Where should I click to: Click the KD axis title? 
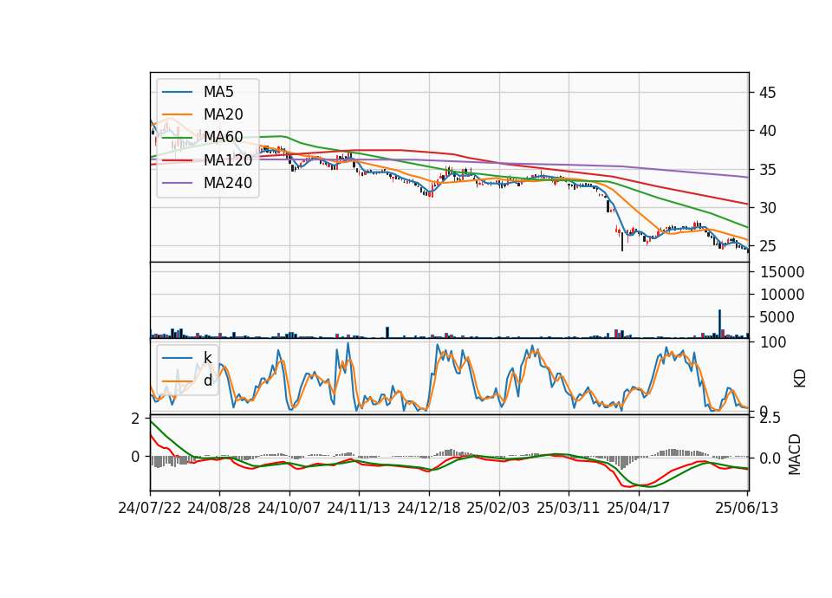pyautogui.click(x=800, y=379)
